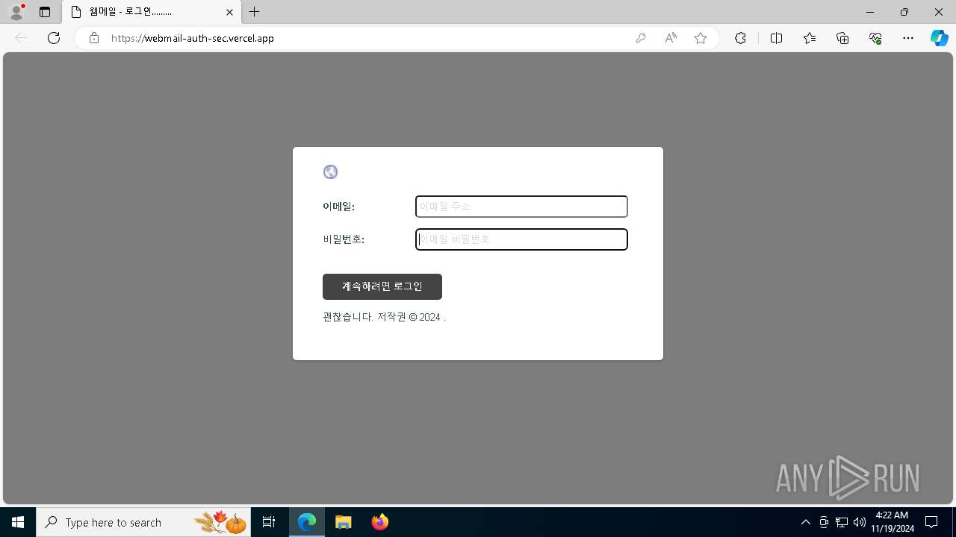Screen dimensions: 956x537
Task: Click the browser profile avatar icon
Action: (16, 12)
